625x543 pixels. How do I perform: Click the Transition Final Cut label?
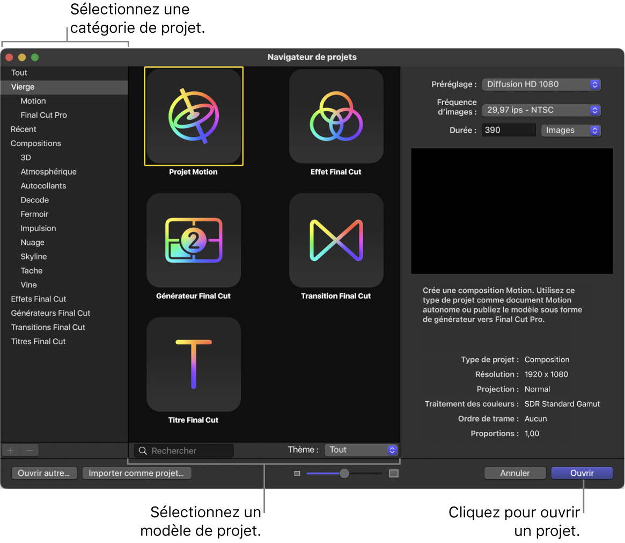(336, 296)
